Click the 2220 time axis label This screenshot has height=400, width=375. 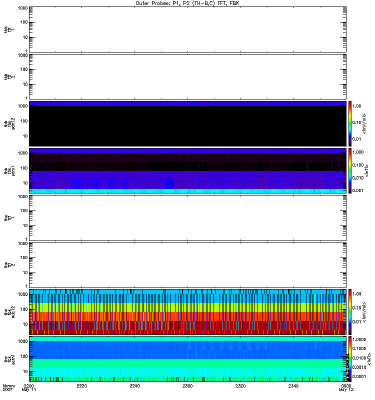tap(81, 386)
